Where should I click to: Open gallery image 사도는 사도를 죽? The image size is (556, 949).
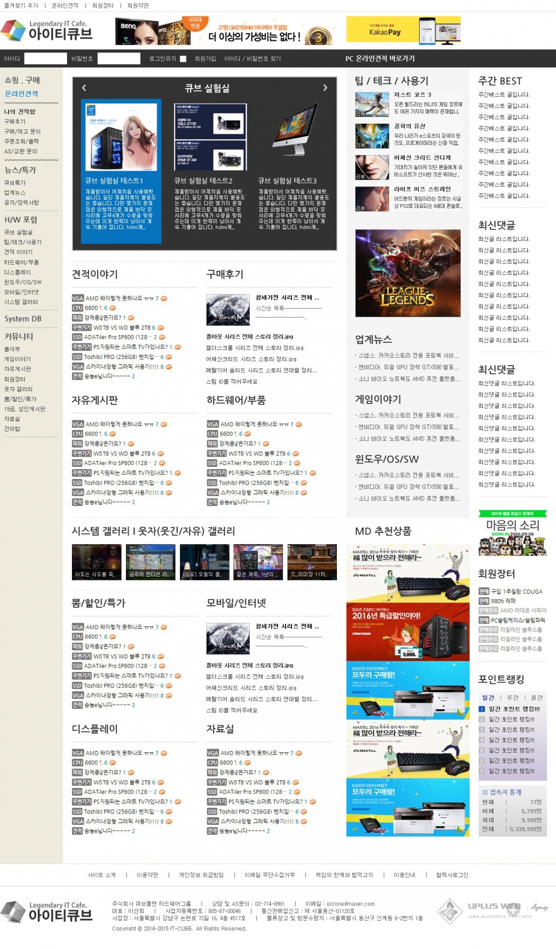96,562
